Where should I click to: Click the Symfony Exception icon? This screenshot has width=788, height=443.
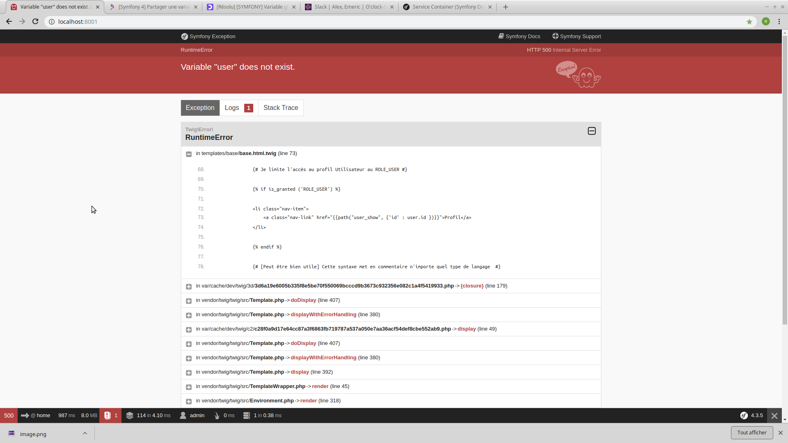pyautogui.click(x=184, y=36)
